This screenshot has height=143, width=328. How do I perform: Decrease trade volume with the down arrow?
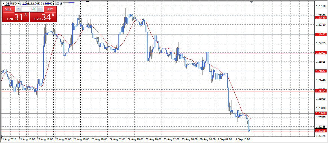[x=19, y=9]
